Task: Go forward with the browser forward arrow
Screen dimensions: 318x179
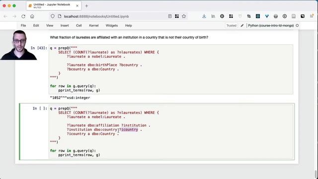Action: pos(14,16)
